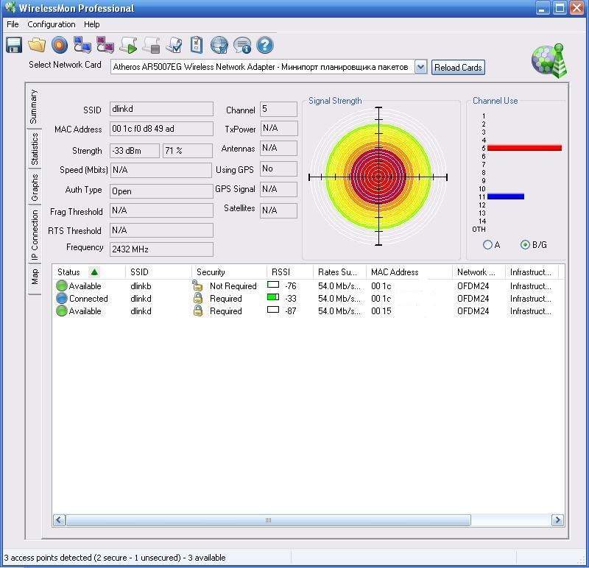The image size is (589, 568).
Task: Open help via blue question mark icon
Action: click(265, 46)
